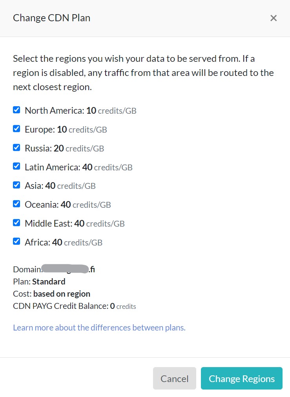
Task: Untick the Latin America checkbox
Action: coord(16,166)
